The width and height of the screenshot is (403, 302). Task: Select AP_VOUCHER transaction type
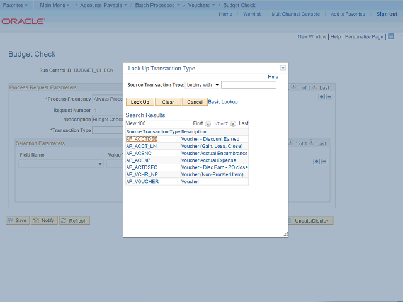(x=142, y=182)
